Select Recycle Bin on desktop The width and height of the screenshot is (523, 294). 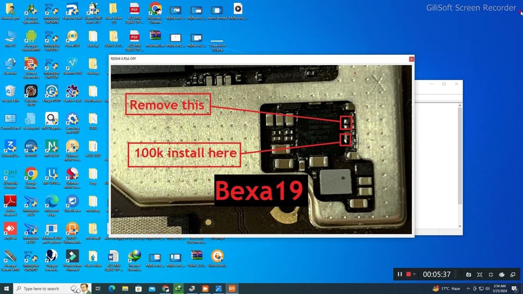(10, 94)
